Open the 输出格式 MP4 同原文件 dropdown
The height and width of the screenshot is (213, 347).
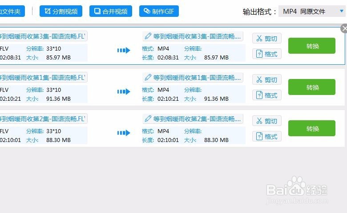tap(312, 11)
